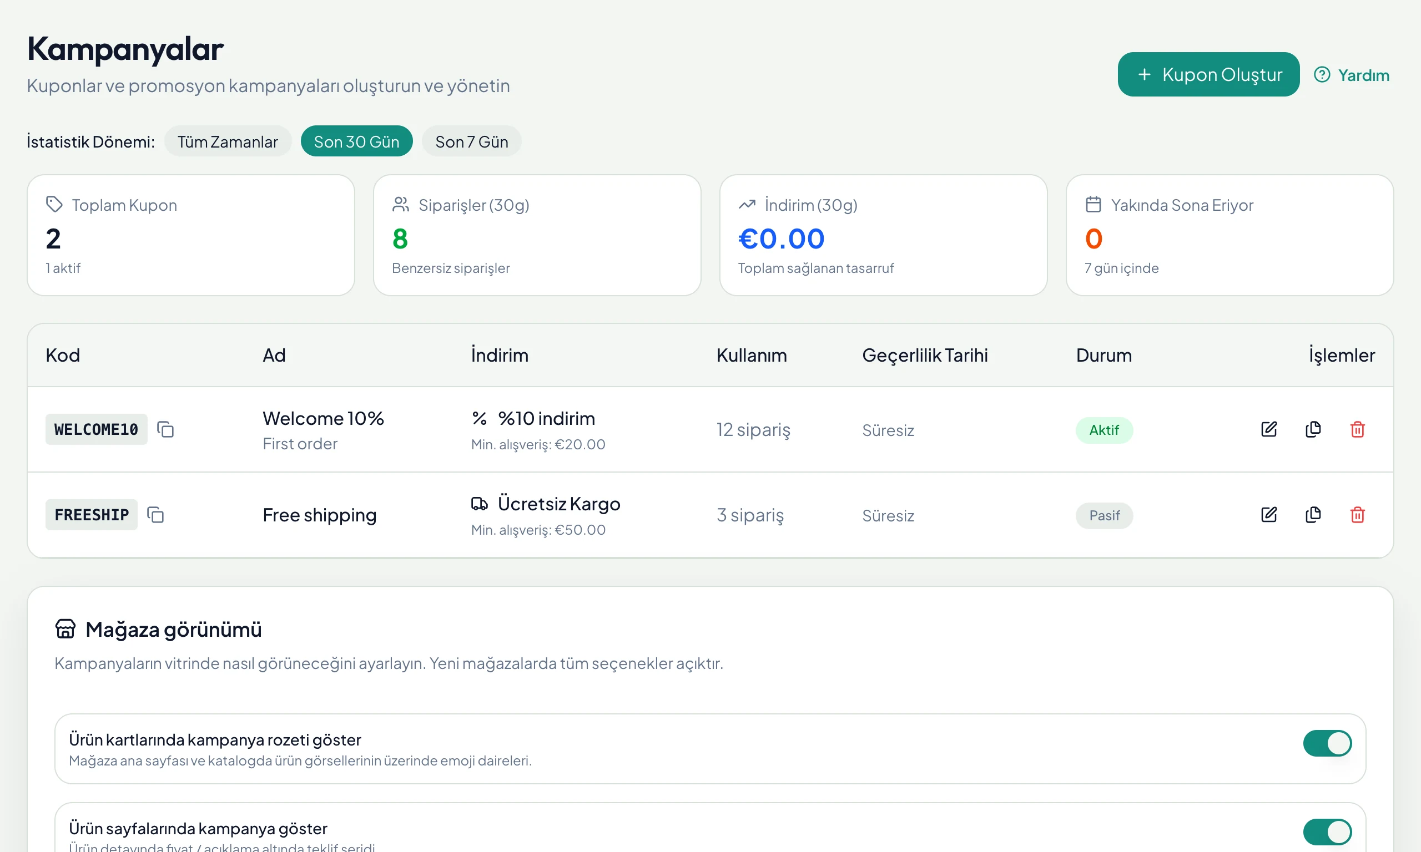Screen dimensions: 1421x852
Task: Edit the FREESHIP coupon
Action: pos(1269,515)
